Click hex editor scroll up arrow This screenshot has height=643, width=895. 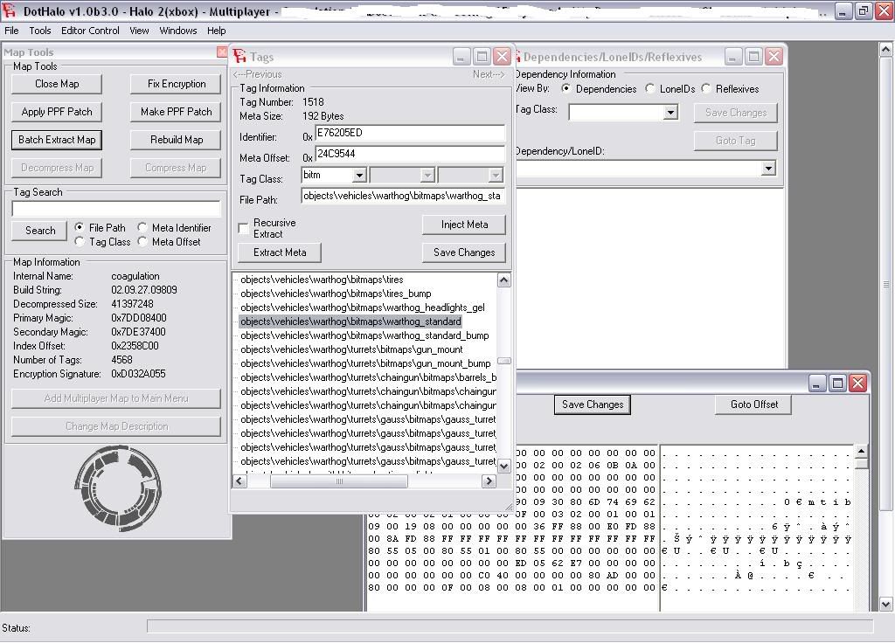[861, 452]
